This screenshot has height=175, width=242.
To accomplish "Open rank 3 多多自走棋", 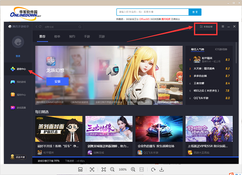I will click(200, 76).
